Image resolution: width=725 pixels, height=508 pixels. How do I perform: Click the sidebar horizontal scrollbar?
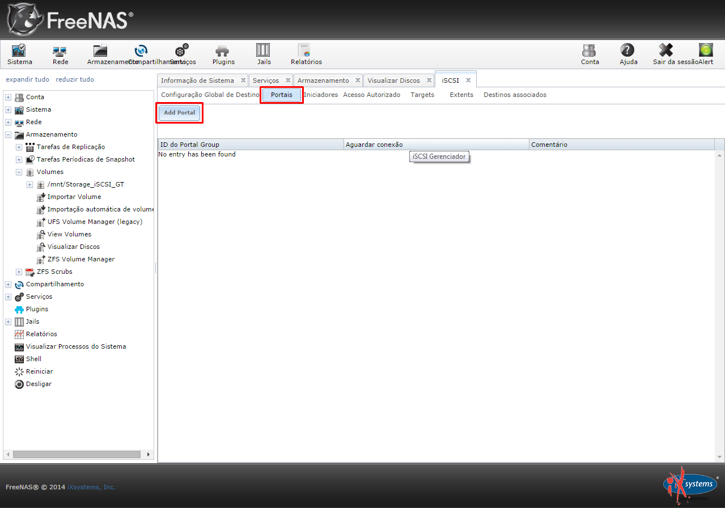click(x=76, y=455)
